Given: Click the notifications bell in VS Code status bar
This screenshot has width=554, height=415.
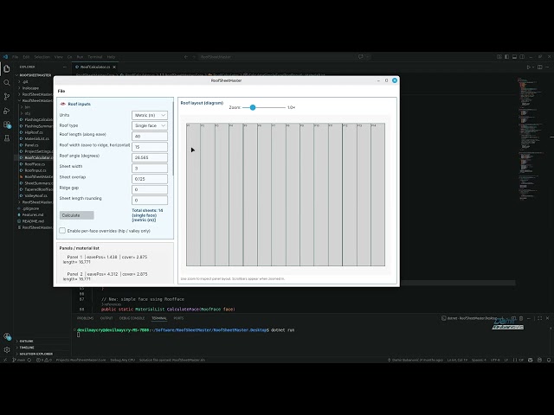Looking at the screenshot, I should [x=549, y=360].
